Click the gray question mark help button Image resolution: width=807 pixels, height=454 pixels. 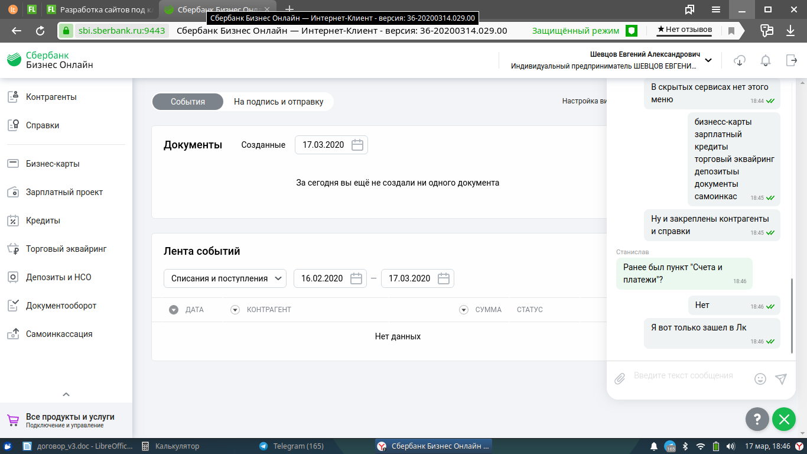(757, 419)
